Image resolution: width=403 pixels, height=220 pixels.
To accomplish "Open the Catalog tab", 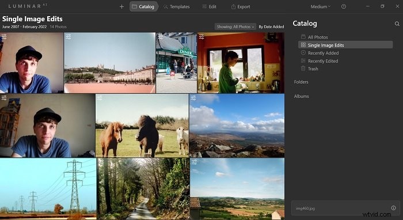I will [143, 7].
